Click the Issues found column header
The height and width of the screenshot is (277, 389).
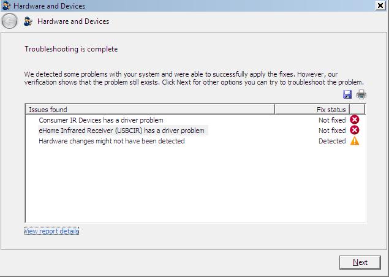150,110
